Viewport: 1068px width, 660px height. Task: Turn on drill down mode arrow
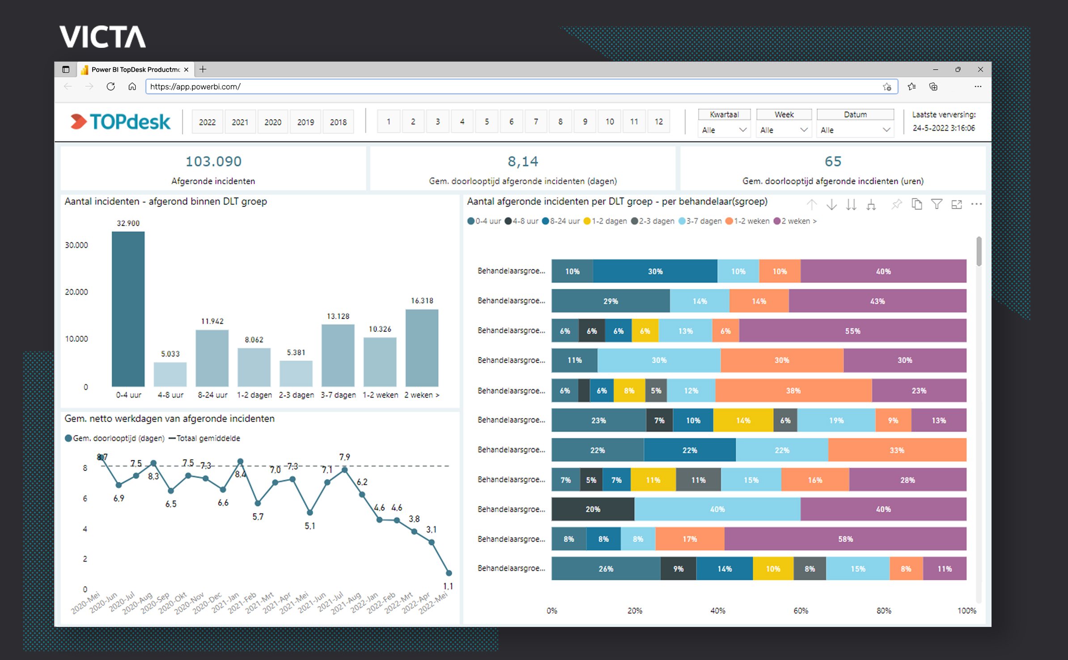[831, 205]
